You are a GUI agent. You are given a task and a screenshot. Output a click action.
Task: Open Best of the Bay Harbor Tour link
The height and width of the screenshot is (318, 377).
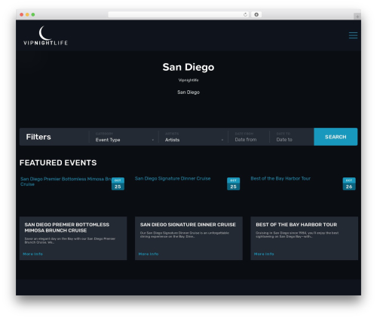click(280, 178)
